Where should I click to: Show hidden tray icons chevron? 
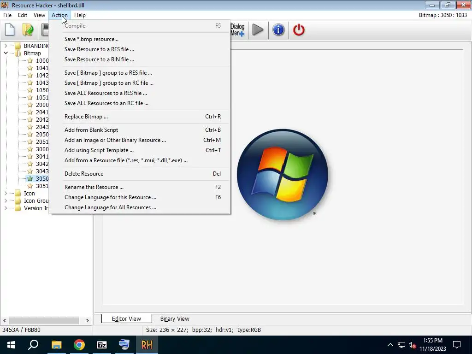click(x=390, y=345)
